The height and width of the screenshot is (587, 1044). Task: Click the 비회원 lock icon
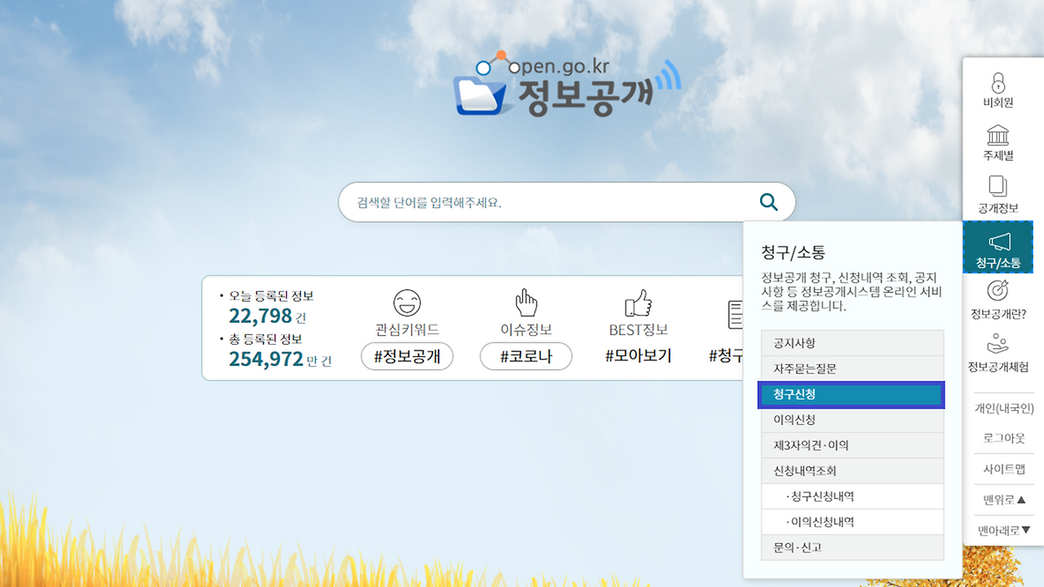(x=998, y=92)
